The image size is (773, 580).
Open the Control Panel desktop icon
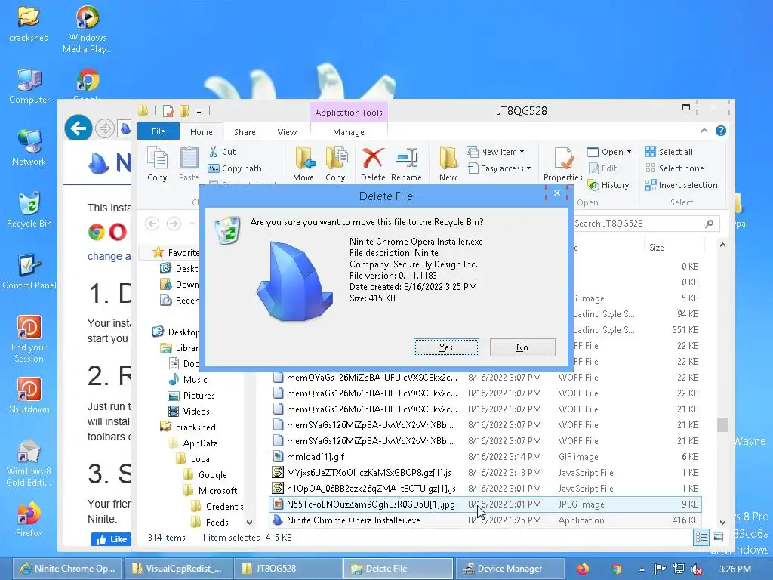point(29,272)
